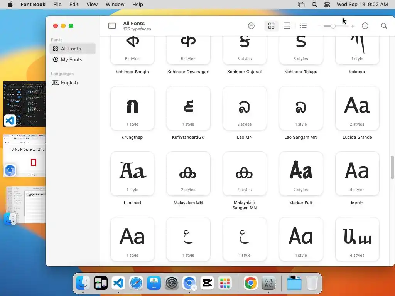
Task: Open the Downloads folder in the Dock
Action: 294,283
